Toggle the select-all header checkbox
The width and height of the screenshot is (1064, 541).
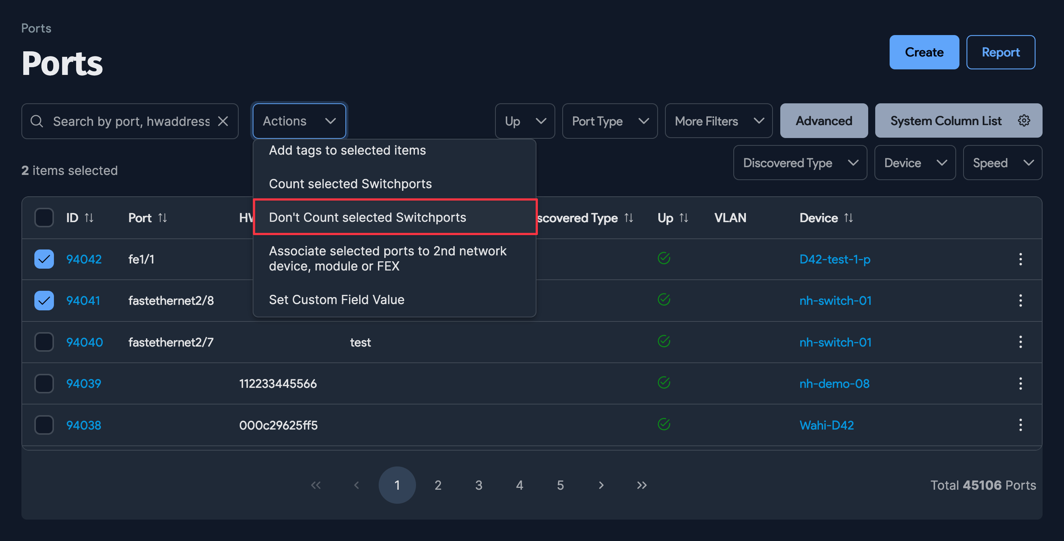(x=44, y=217)
